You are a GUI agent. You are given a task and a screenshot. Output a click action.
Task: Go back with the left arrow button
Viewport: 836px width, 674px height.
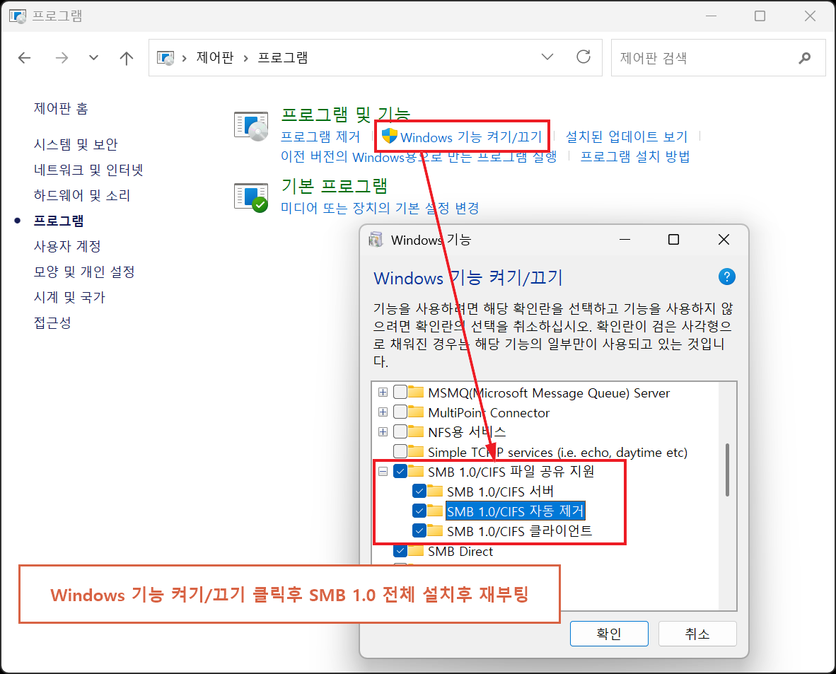tap(25, 57)
